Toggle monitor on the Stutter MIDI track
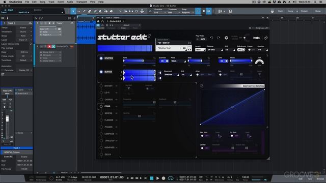326x183 pixels. point(53,46)
